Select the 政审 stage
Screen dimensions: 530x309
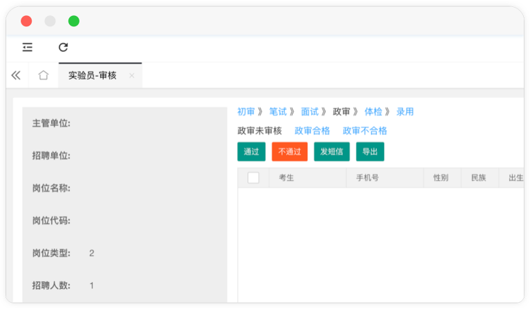[x=341, y=111]
